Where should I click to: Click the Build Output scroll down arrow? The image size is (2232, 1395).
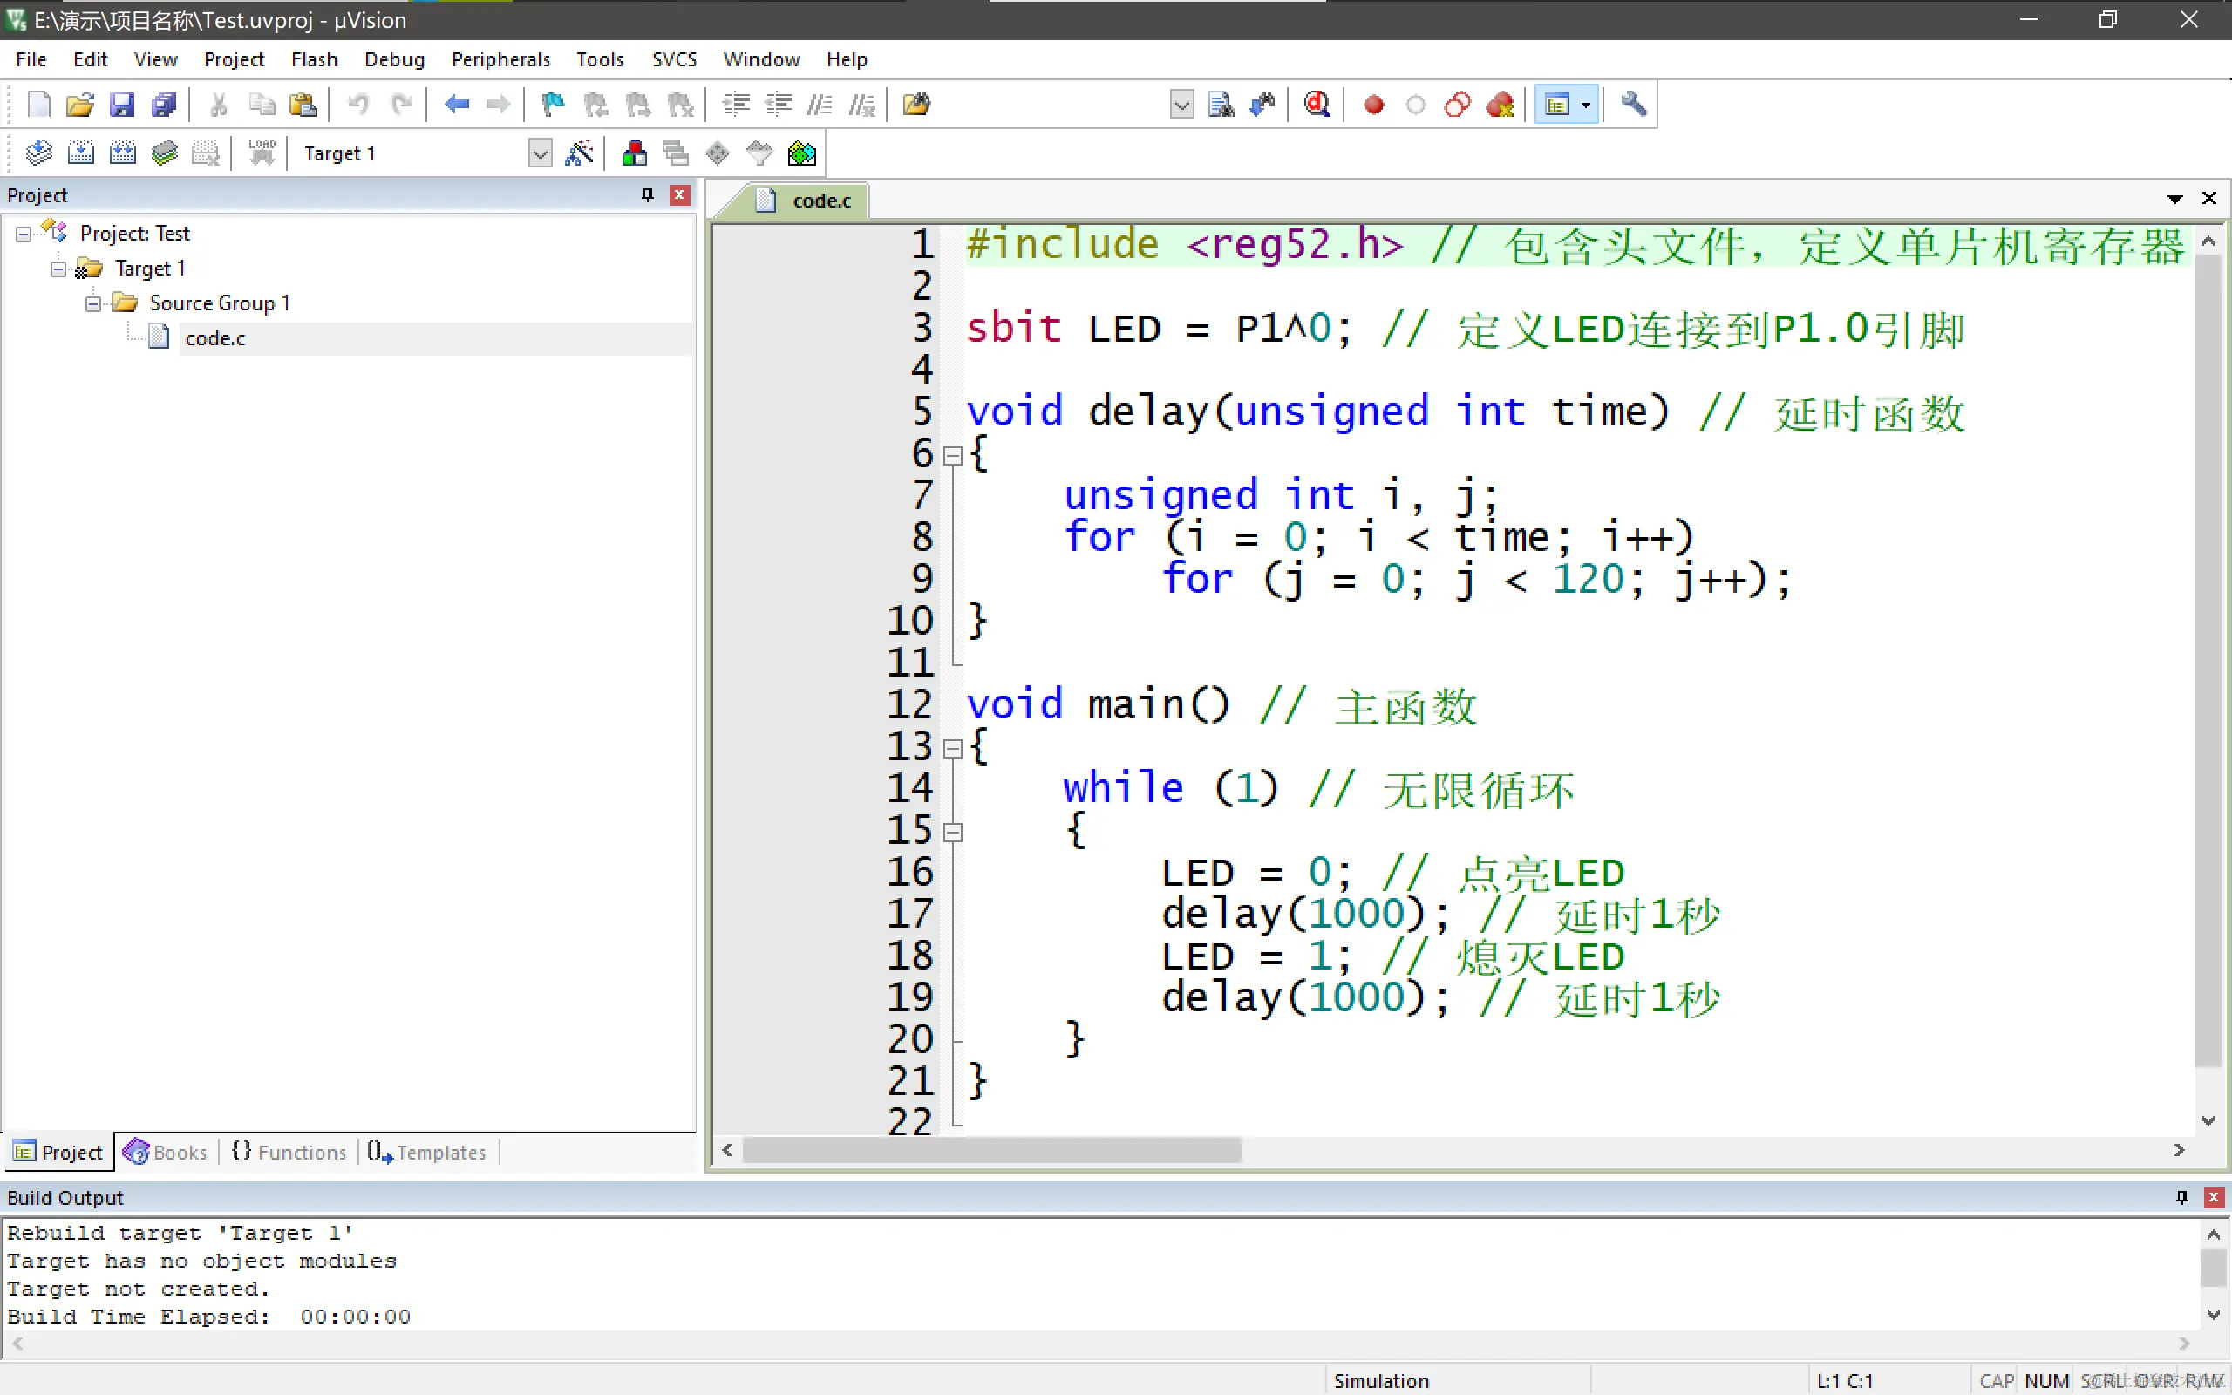2214,1315
